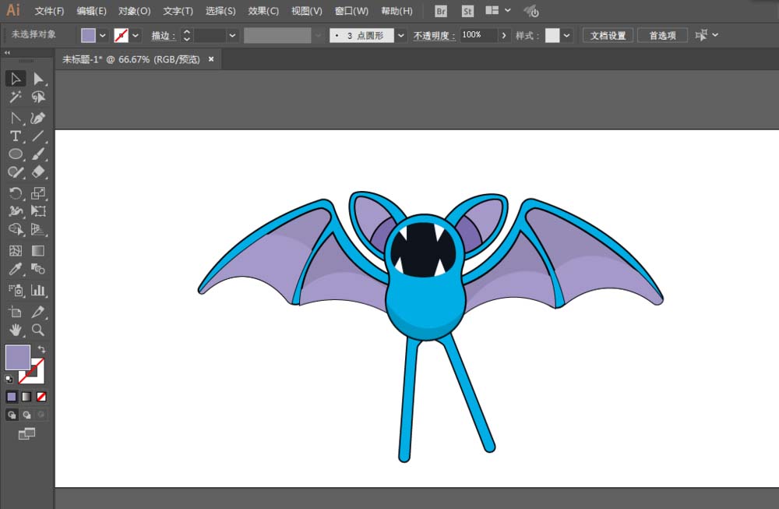The height and width of the screenshot is (509, 779).
Task: Choose the Free Transform tool
Action: (x=38, y=210)
